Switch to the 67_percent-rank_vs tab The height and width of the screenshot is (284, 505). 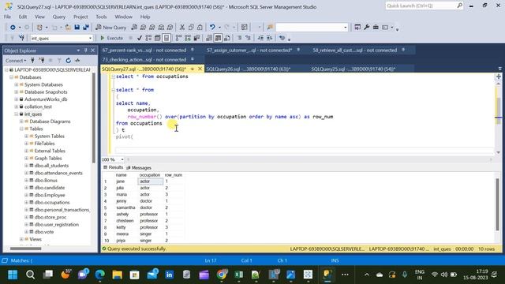[144, 50]
